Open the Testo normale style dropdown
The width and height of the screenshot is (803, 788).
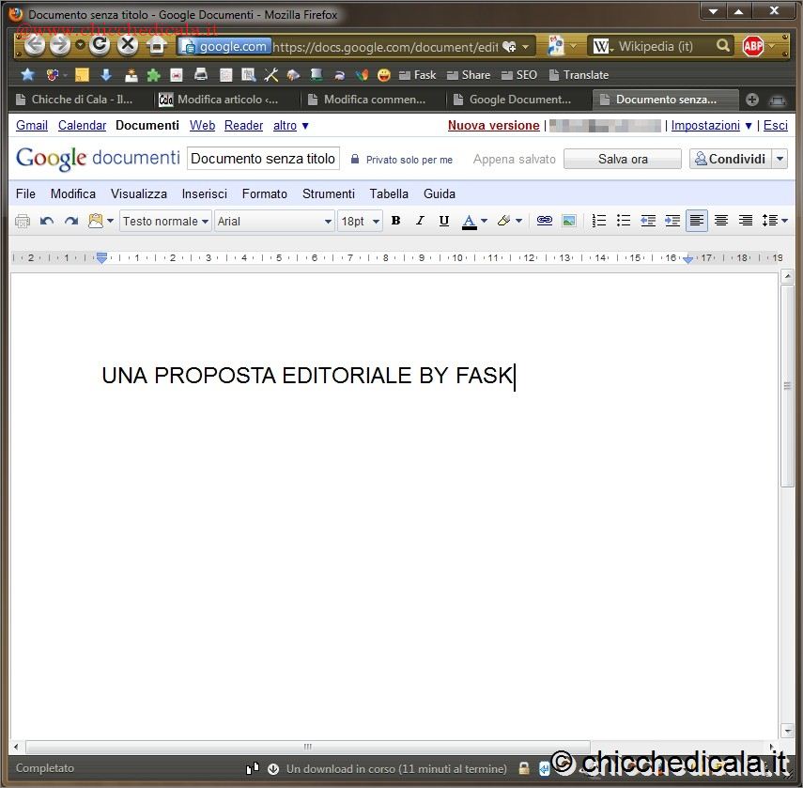[165, 221]
